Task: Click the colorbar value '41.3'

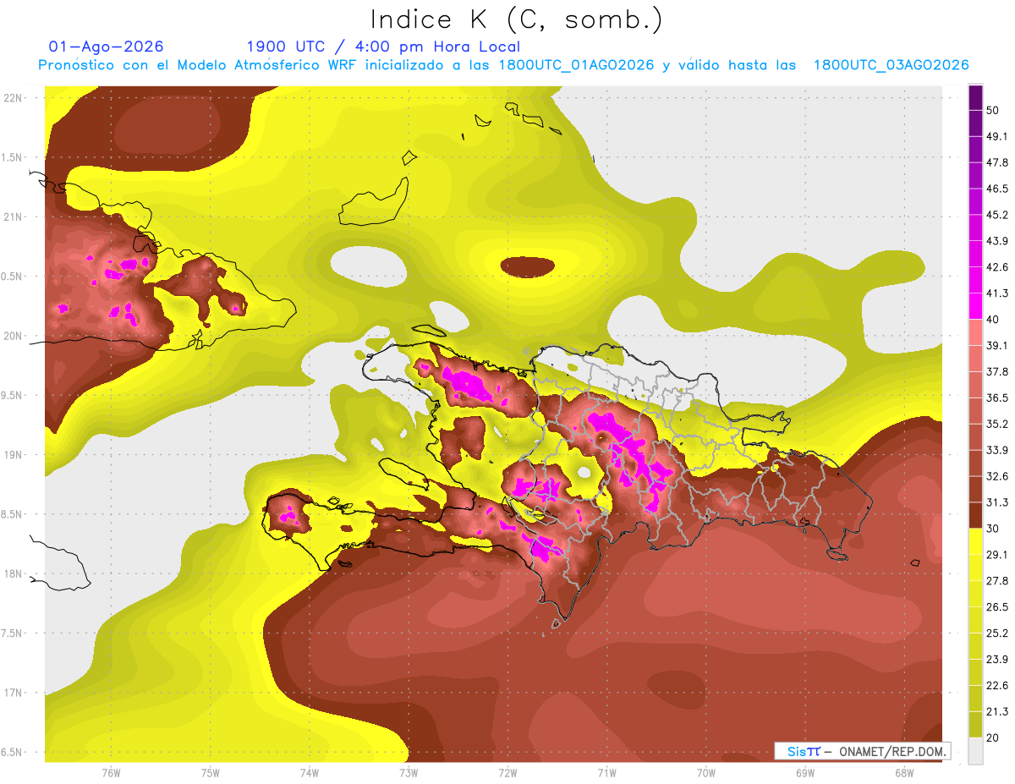Action: [x=997, y=293]
